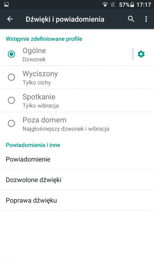Tap the Dźwięki i powiadomienia title
154x274 pixels.
point(65,19)
